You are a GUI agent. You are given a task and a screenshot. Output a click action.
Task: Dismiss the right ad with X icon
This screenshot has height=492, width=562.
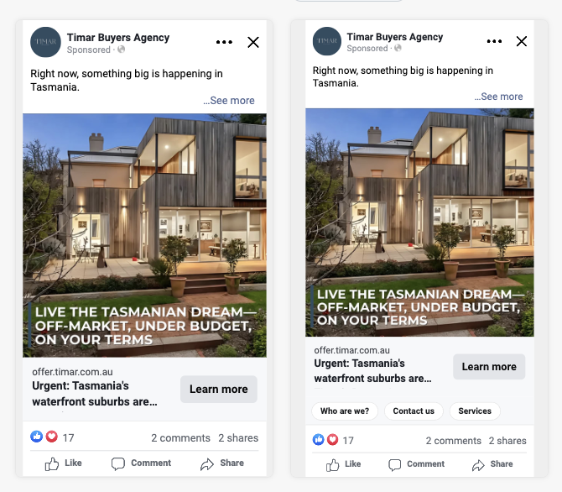522,41
